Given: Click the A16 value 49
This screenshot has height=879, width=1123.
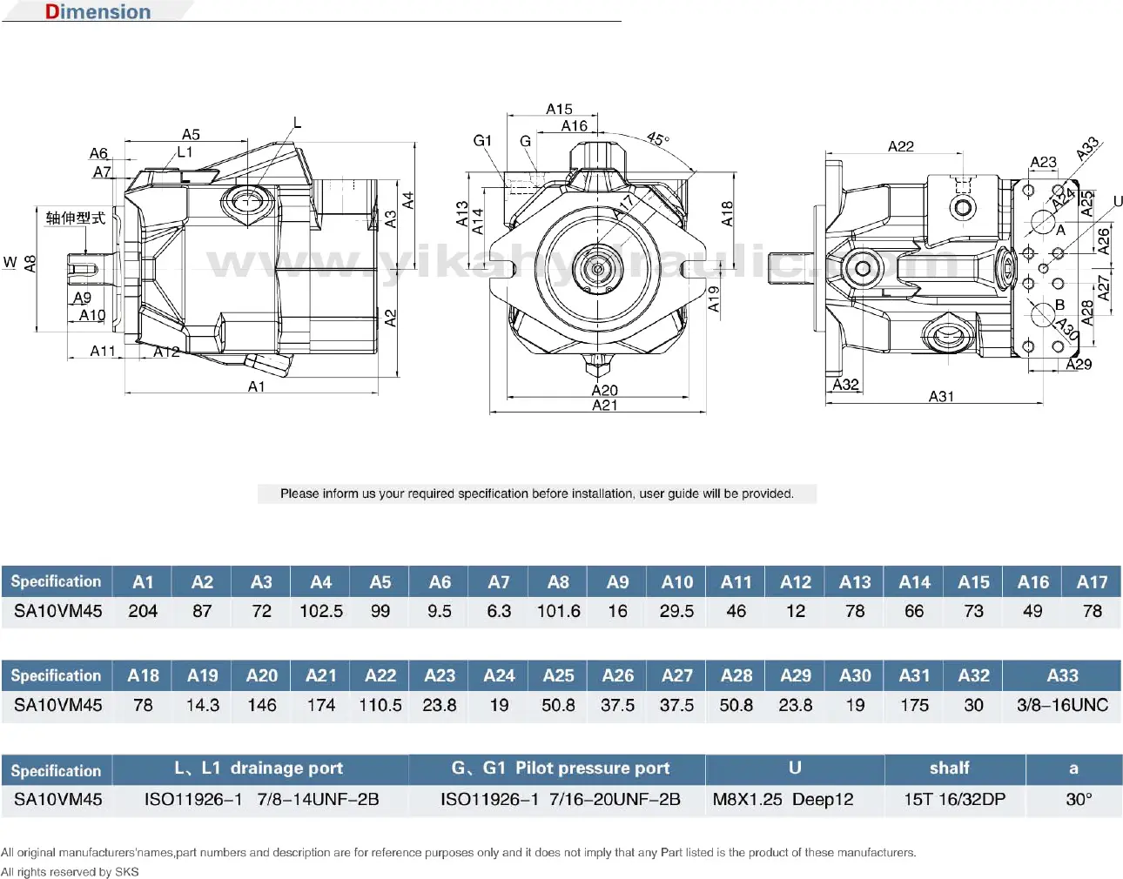Looking at the screenshot, I should coord(1032,611).
